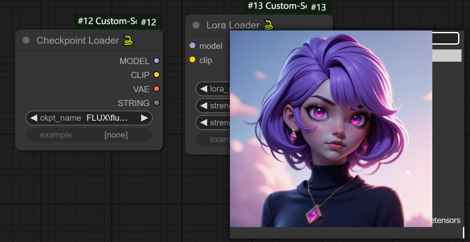Decrease strength_model using its left arrow
Image resolution: width=470 pixels, height=242 pixels.
(204, 106)
